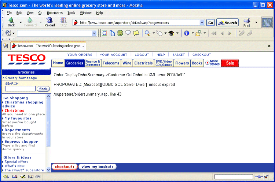275x182 pixels.
Task: Open the Express shopper link
Action: pyautogui.click(x=21, y=142)
